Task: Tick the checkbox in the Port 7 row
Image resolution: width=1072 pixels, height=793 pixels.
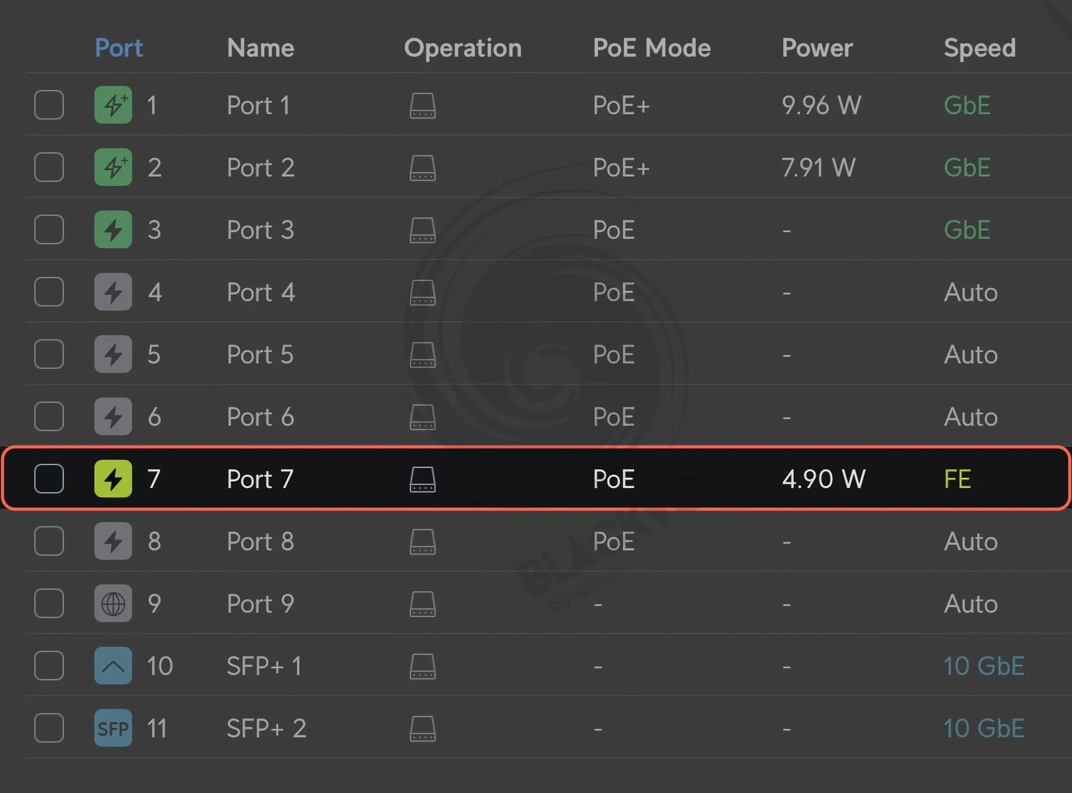Action: click(49, 479)
